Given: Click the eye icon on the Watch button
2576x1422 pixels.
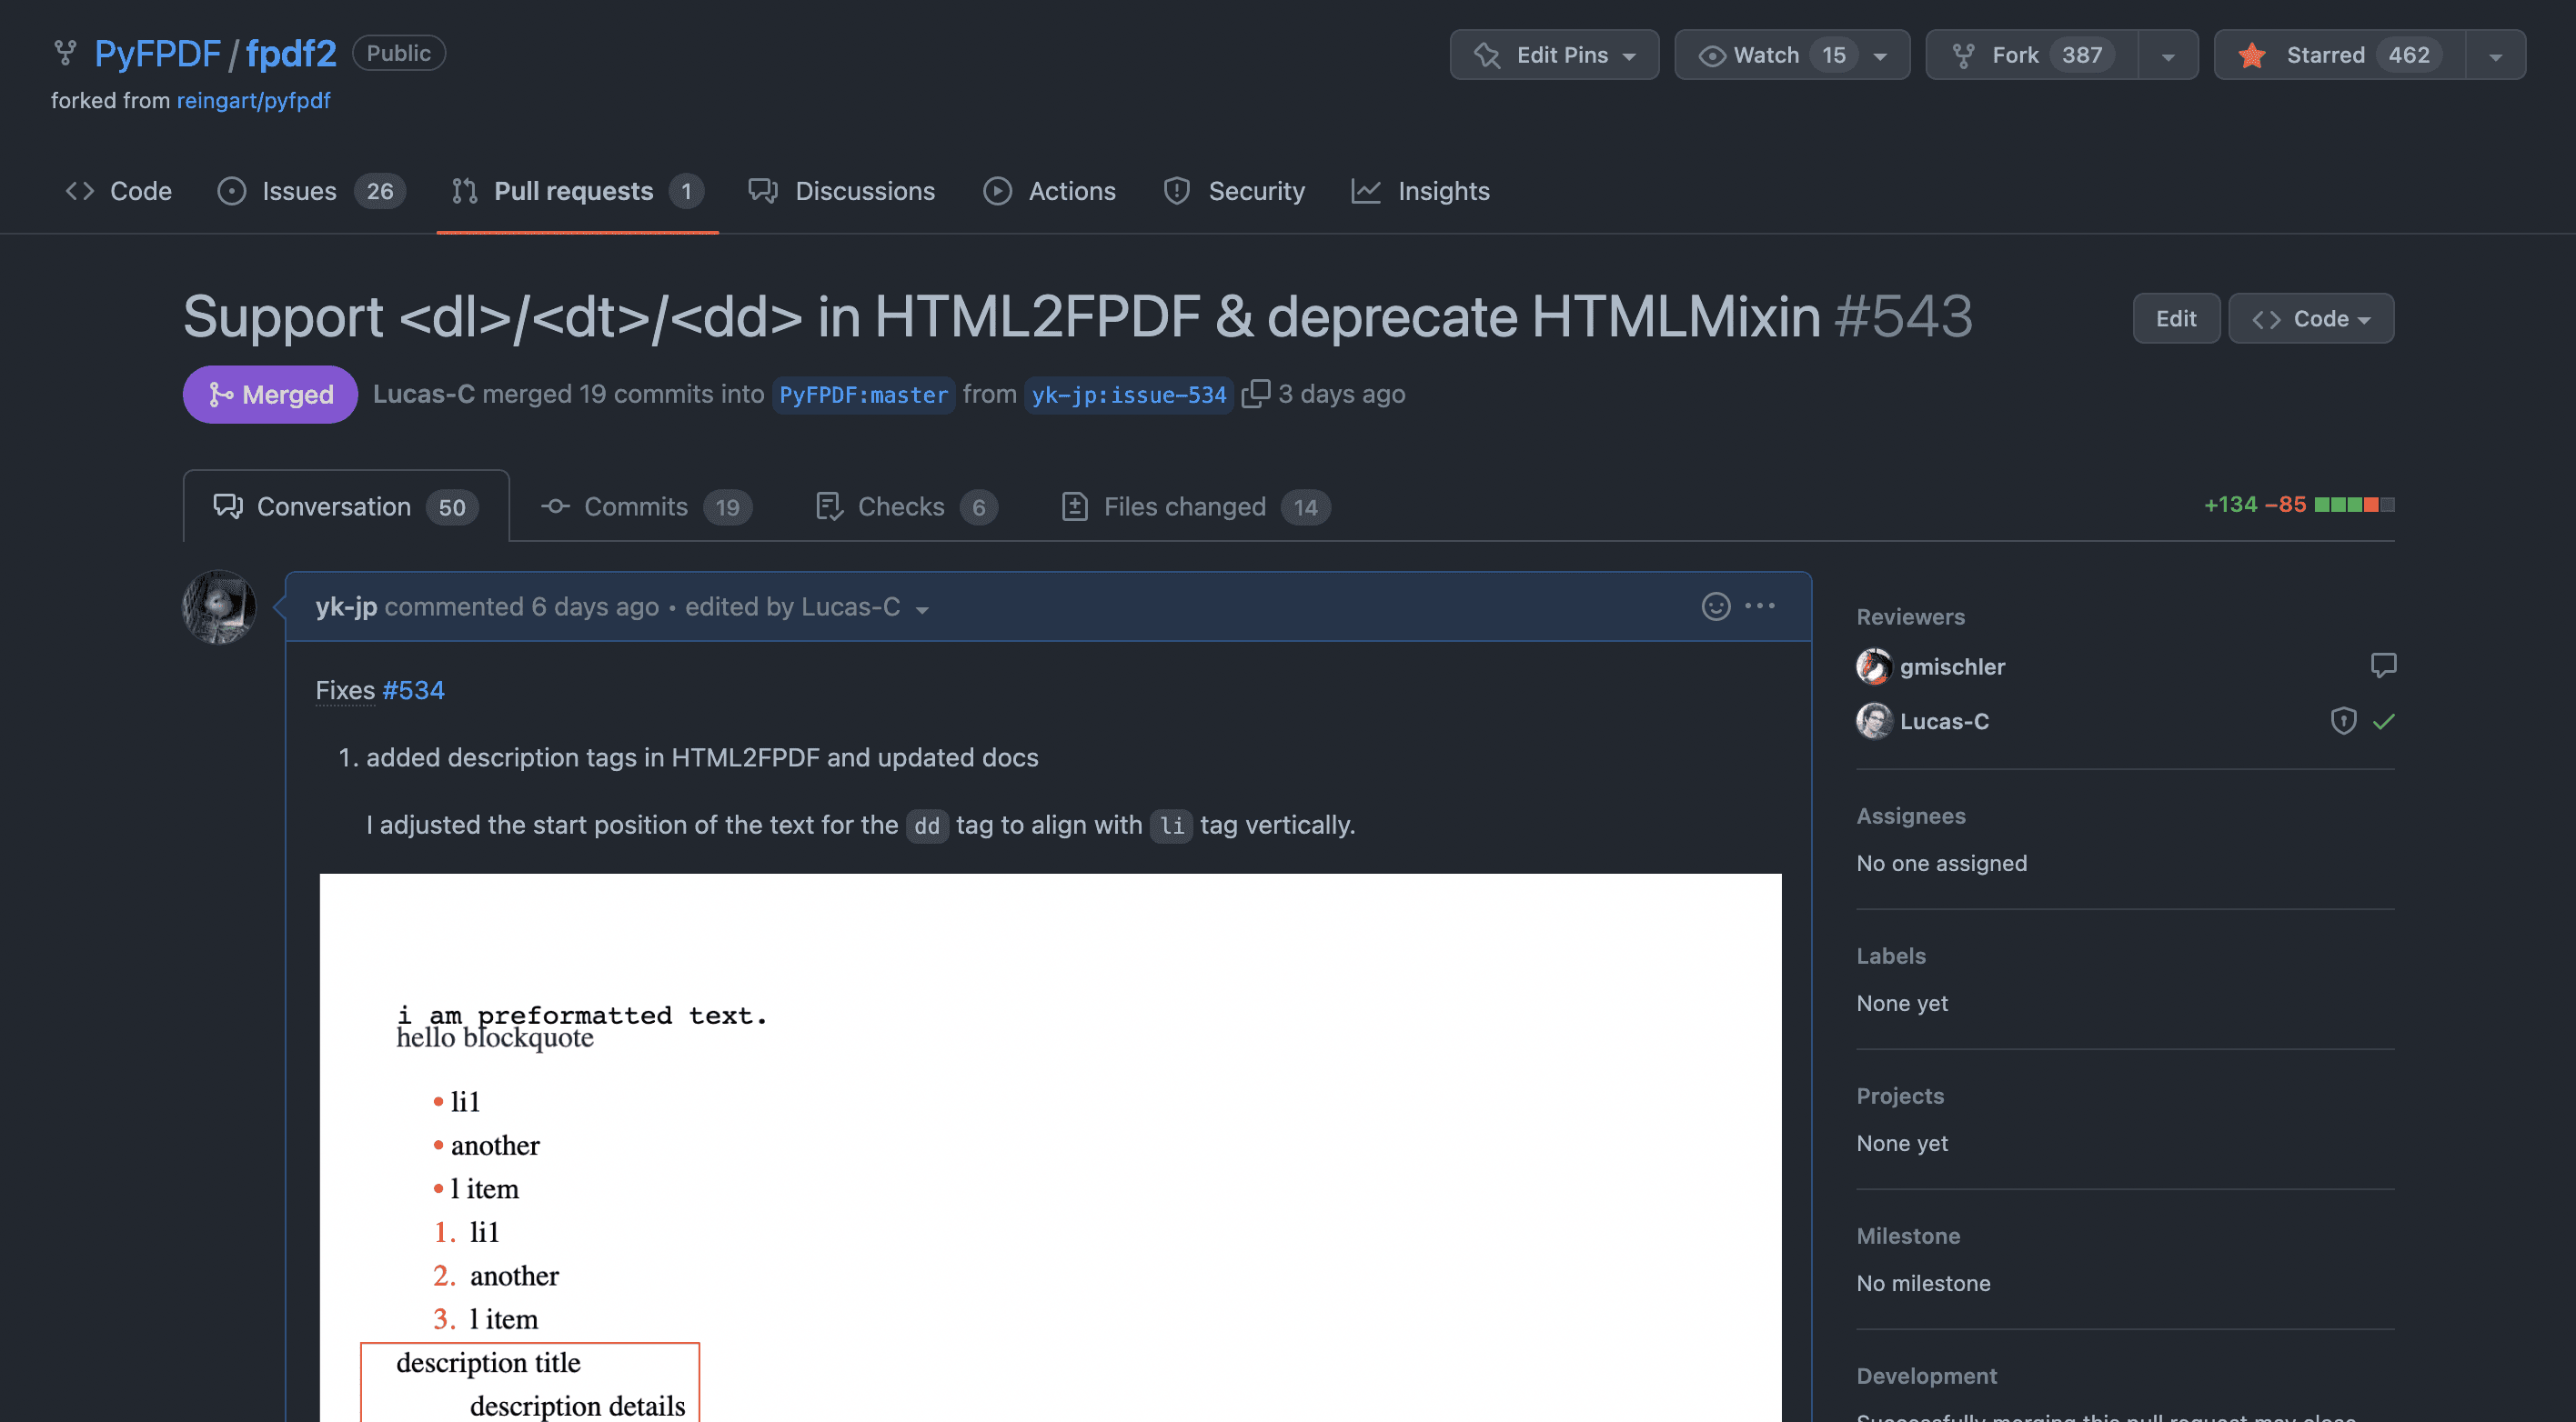Looking at the screenshot, I should tap(1712, 55).
